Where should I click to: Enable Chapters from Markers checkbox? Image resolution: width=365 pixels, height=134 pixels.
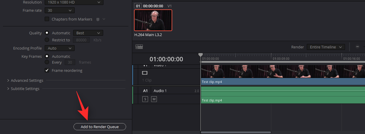point(47,19)
